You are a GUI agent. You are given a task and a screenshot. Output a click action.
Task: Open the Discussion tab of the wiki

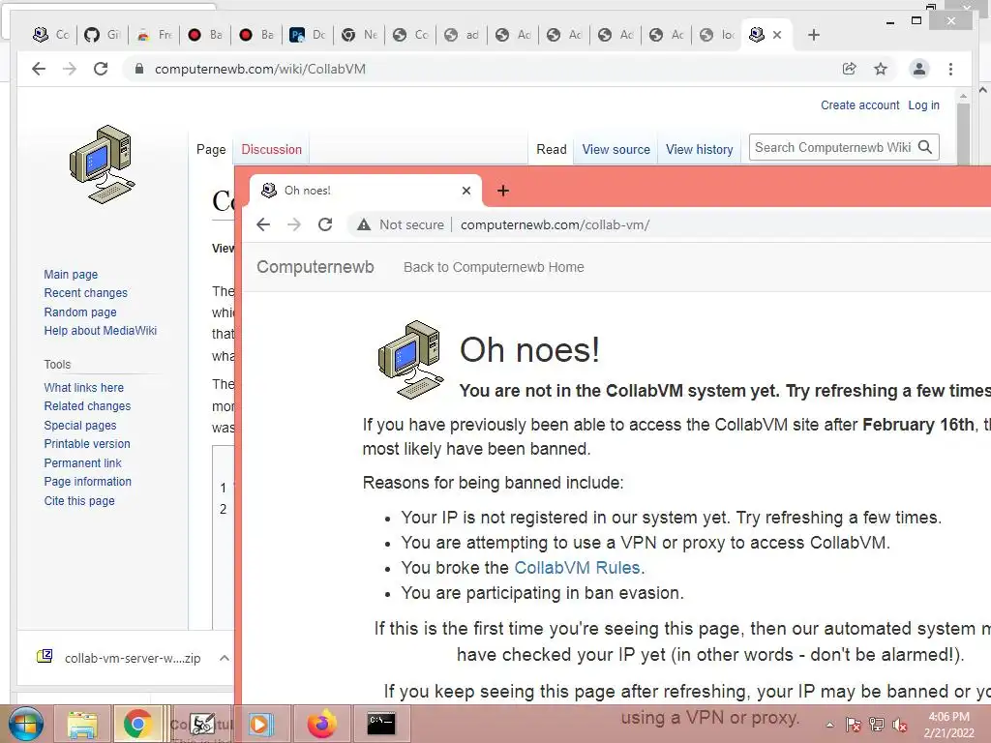(x=271, y=150)
